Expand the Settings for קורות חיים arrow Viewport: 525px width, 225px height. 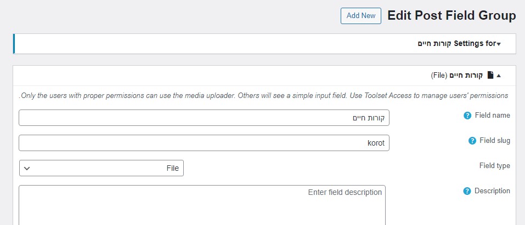click(499, 44)
